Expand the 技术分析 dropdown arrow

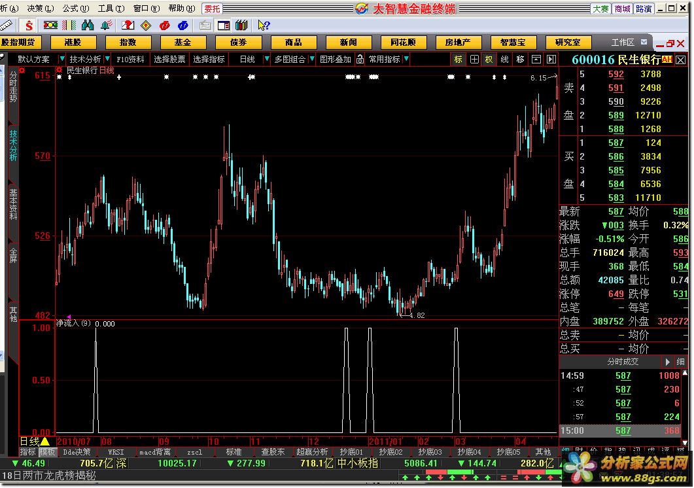pos(107,59)
